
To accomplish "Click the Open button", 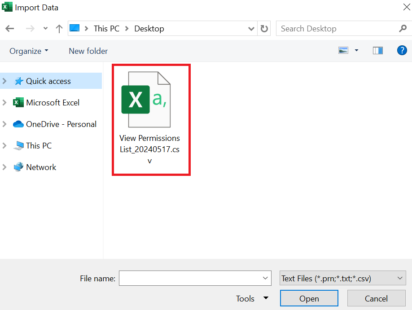I will pyautogui.click(x=309, y=298).
